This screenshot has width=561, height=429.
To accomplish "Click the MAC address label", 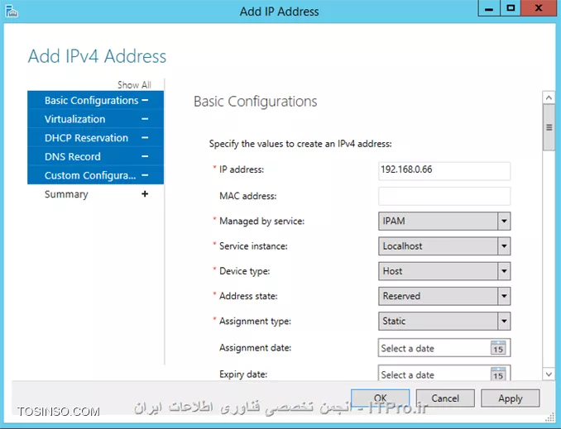I will click(248, 196).
